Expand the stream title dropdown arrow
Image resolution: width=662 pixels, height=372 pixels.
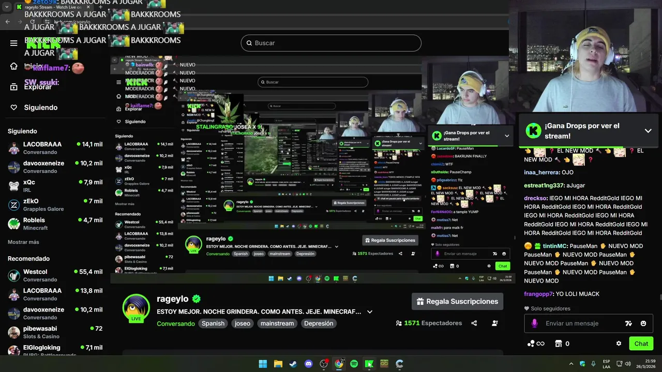370,312
